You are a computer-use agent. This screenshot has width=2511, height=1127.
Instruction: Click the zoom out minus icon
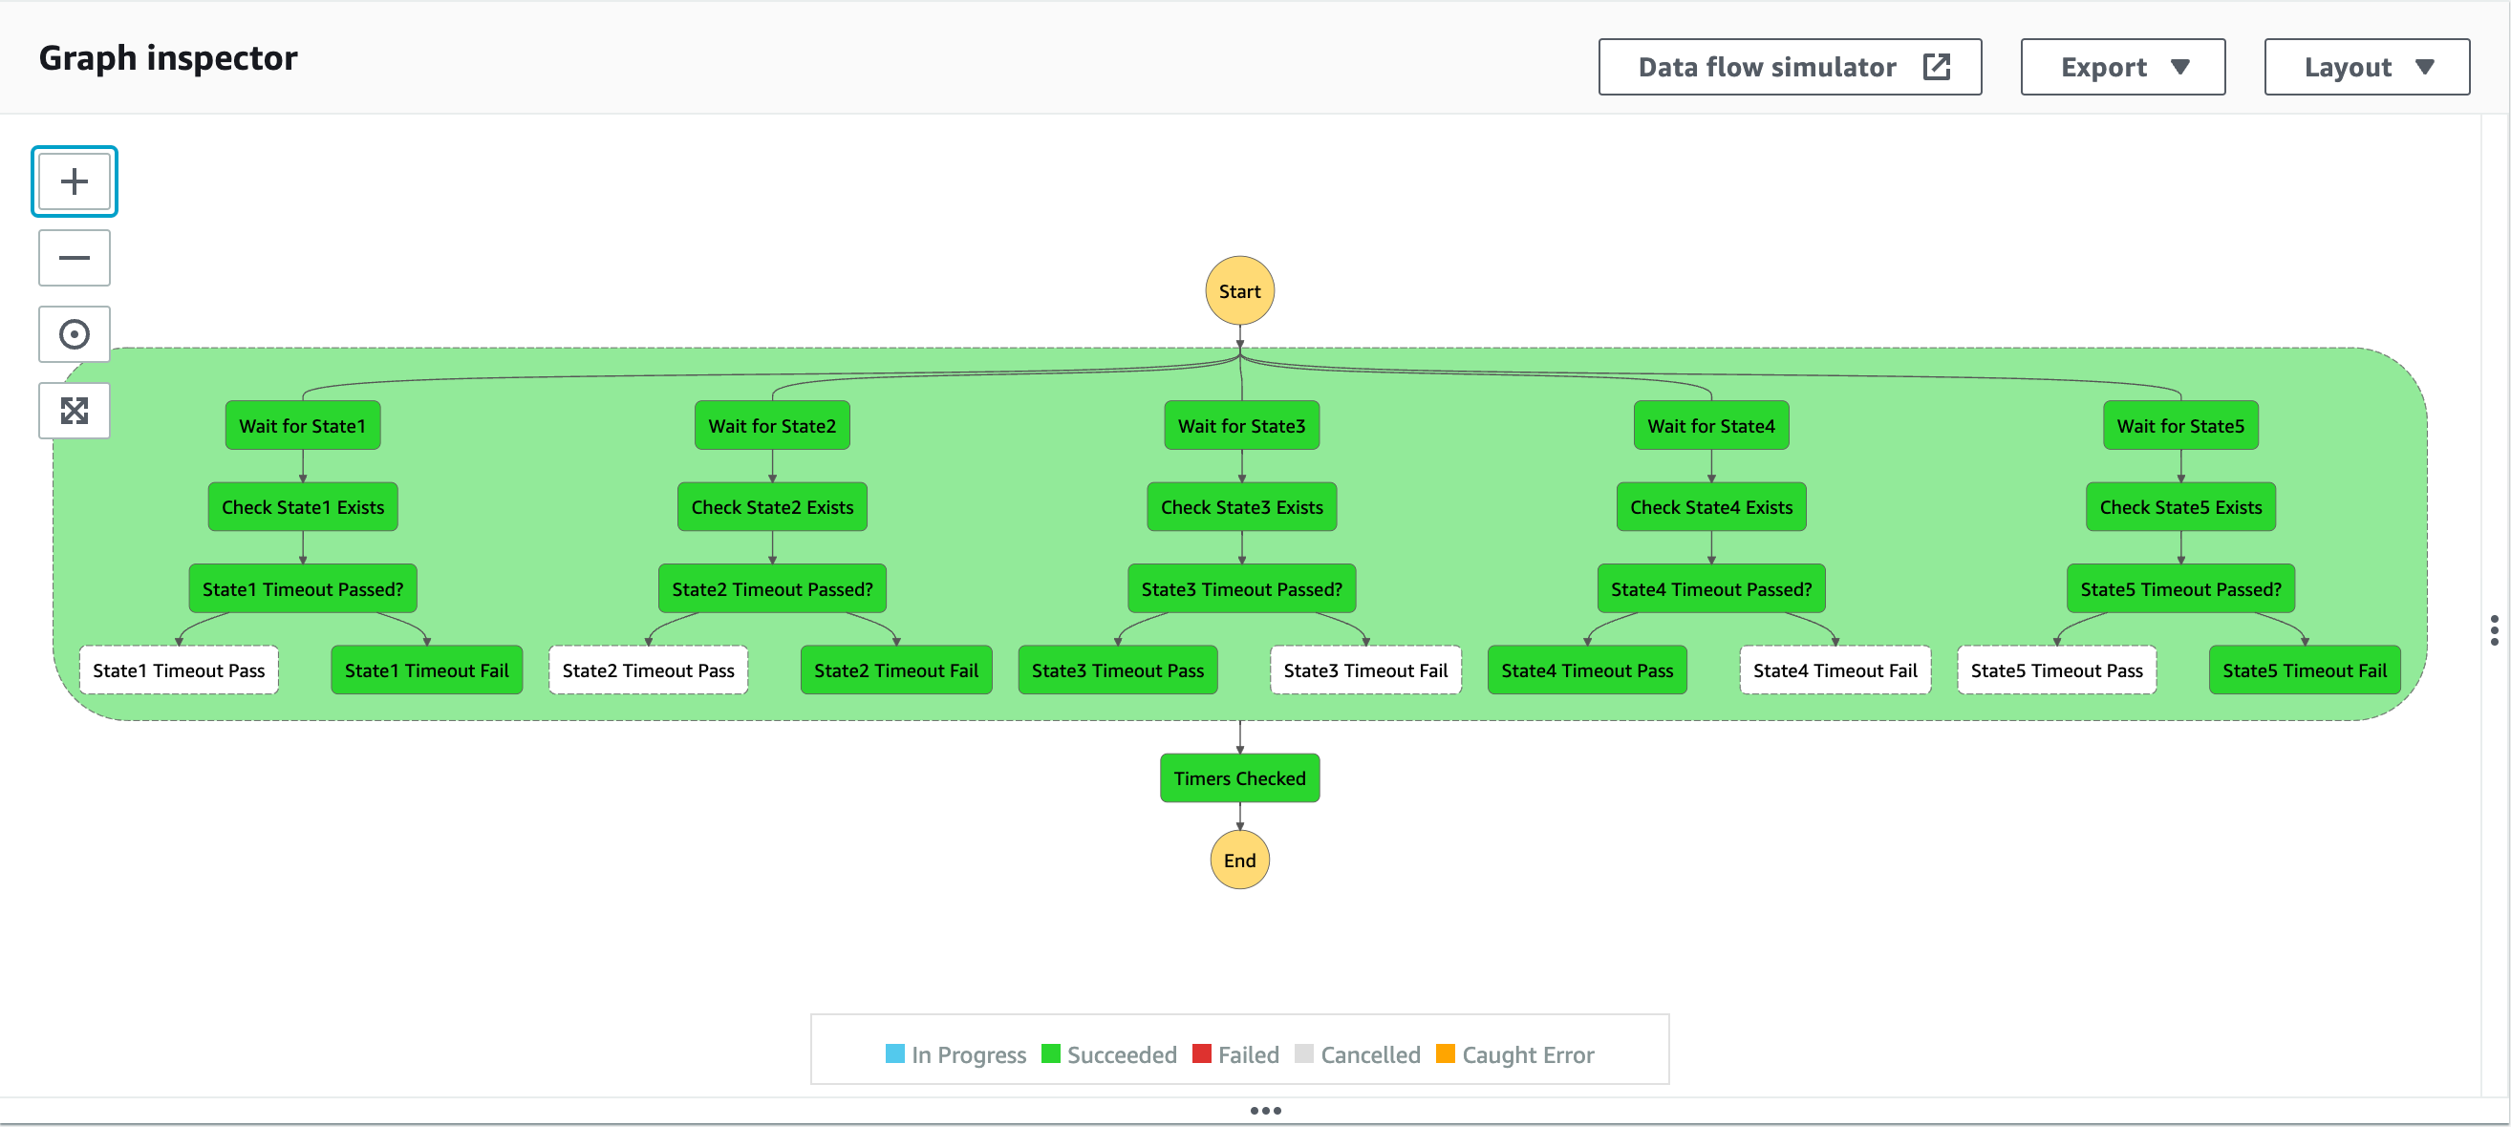(x=75, y=258)
